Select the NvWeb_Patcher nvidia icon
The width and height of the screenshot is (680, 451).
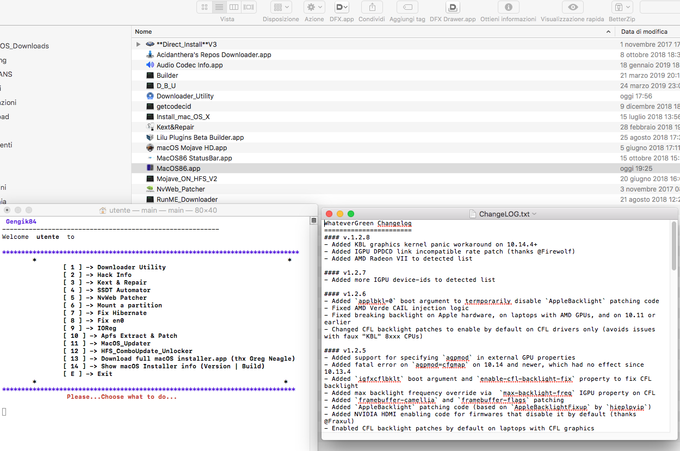pyautogui.click(x=150, y=189)
